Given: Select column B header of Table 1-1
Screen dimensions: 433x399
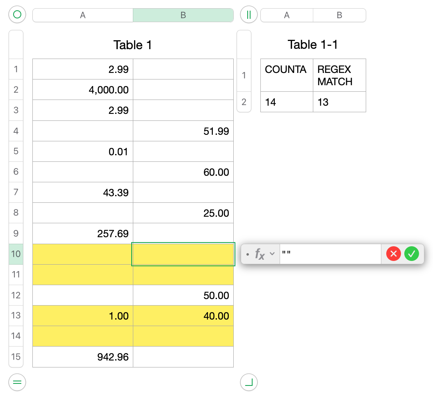Looking at the screenshot, I should [x=340, y=15].
